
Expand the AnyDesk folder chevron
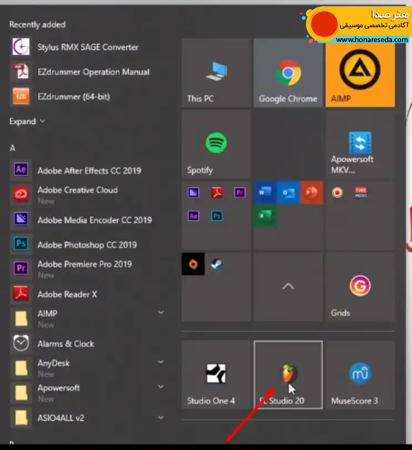(x=161, y=361)
